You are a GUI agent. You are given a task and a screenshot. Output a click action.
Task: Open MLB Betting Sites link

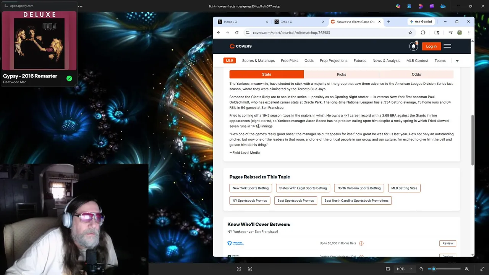pyautogui.click(x=404, y=188)
